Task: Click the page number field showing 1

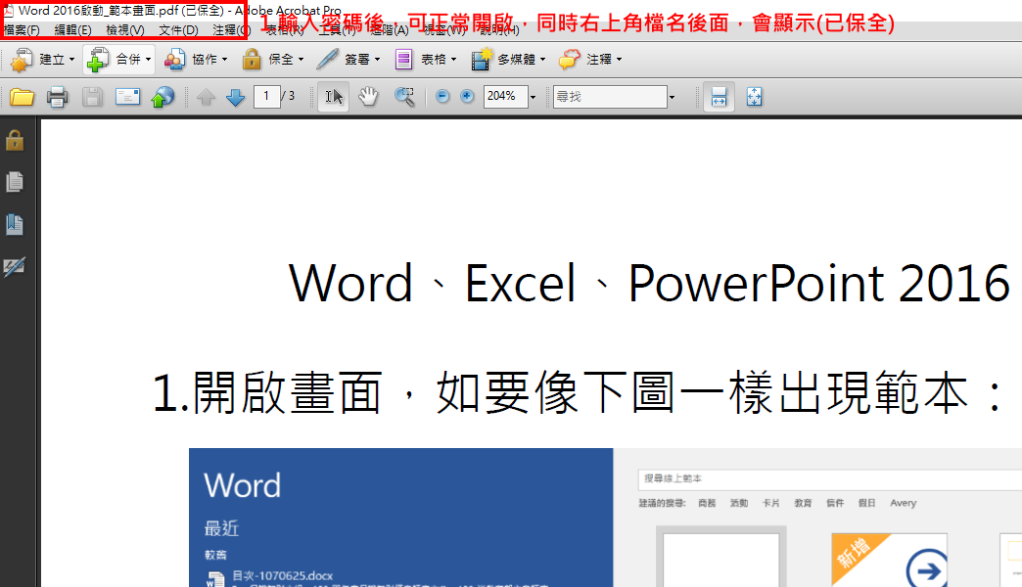Action: click(x=266, y=97)
